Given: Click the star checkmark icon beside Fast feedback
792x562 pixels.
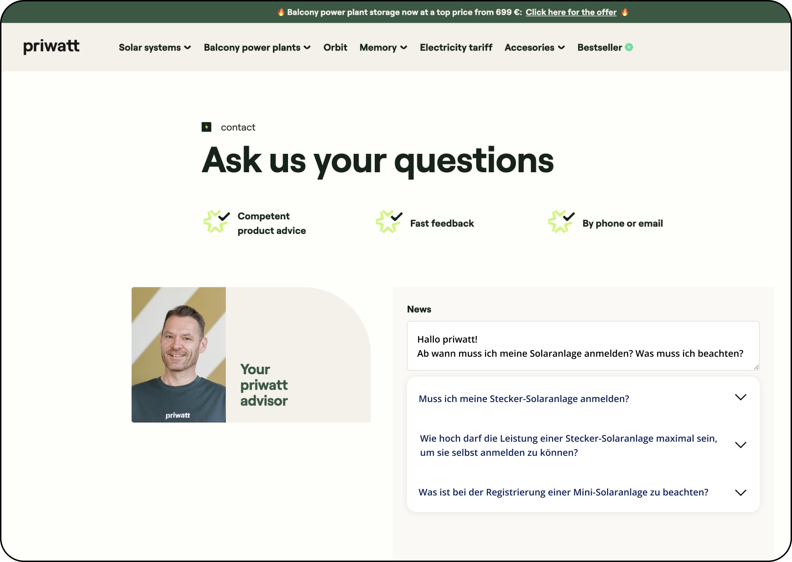Looking at the screenshot, I should click(388, 222).
